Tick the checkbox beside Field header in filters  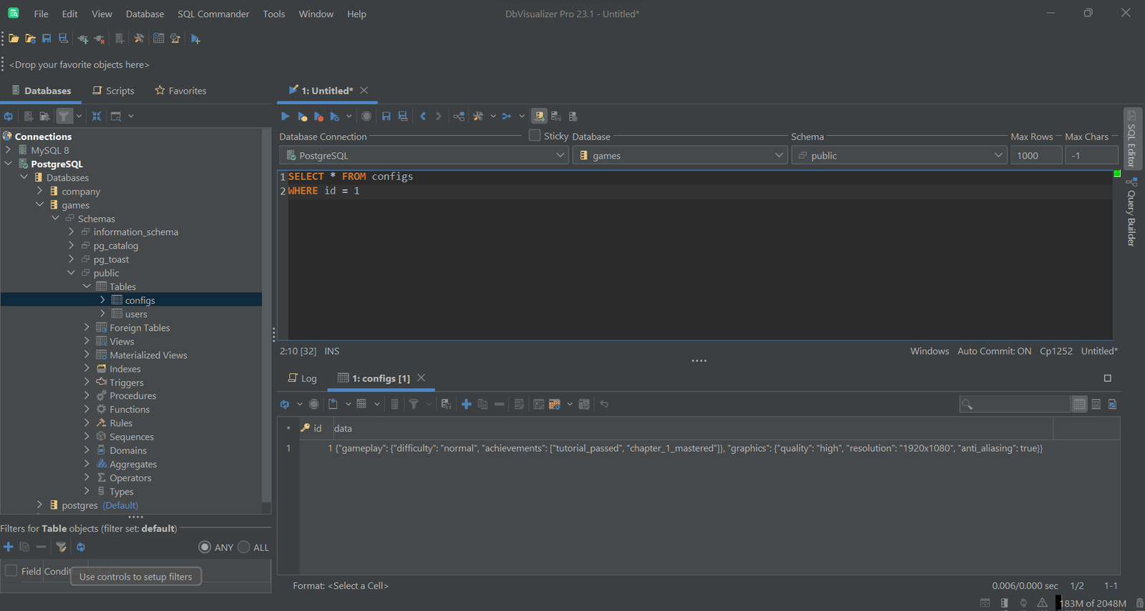(x=11, y=570)
